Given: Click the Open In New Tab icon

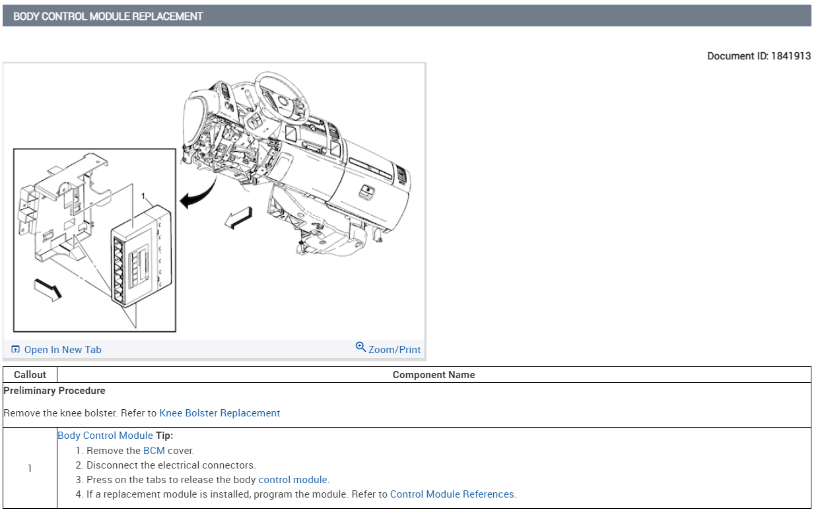Looking at the screenshot, I should point(16,350).
